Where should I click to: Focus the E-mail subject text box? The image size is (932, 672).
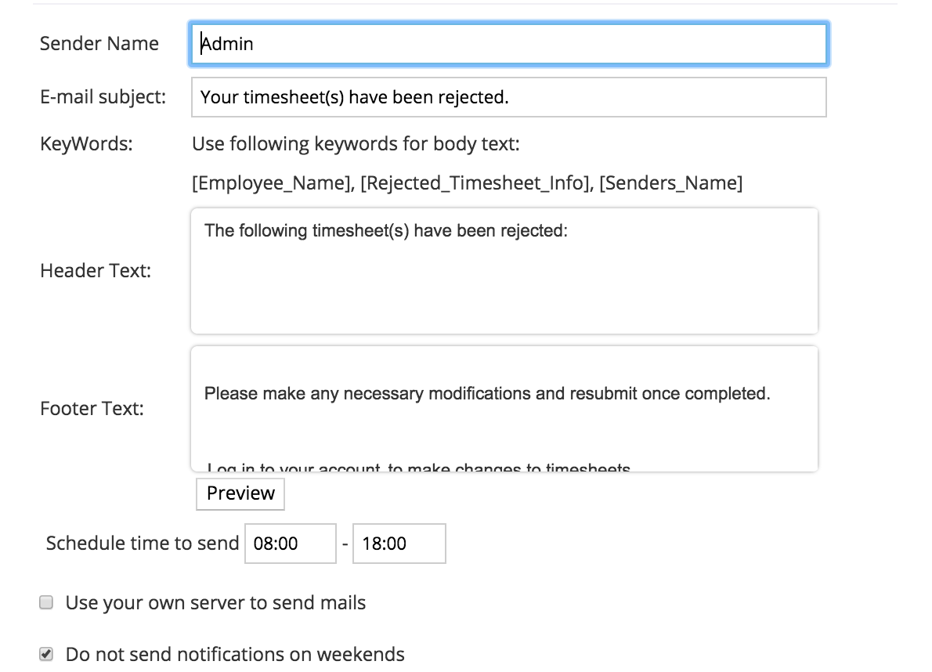point(508,97)
